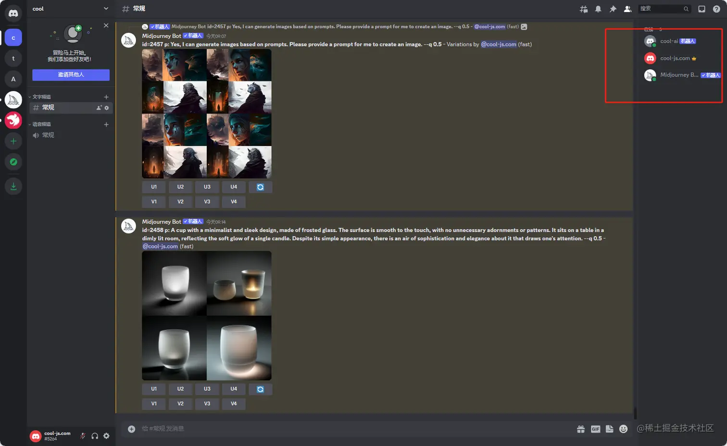Toggle headphones deafen in user panel
This screenshot has width=727, height=446.
95,436
